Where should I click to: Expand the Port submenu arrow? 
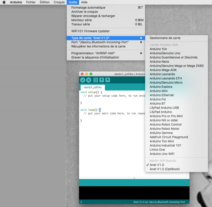[141, 42]
